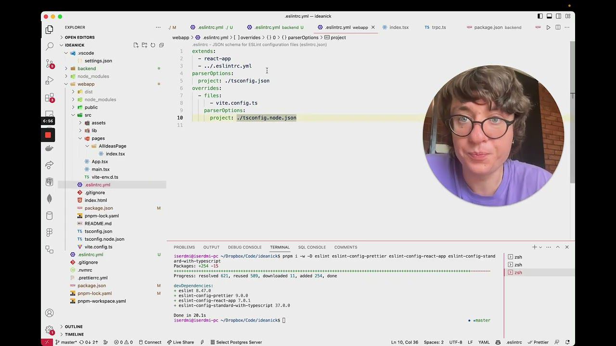This screenshot has width=616, height=346.
Task: Open vite.config.ts in explorer
Action: pyautogui.click(x=98, y=247)
